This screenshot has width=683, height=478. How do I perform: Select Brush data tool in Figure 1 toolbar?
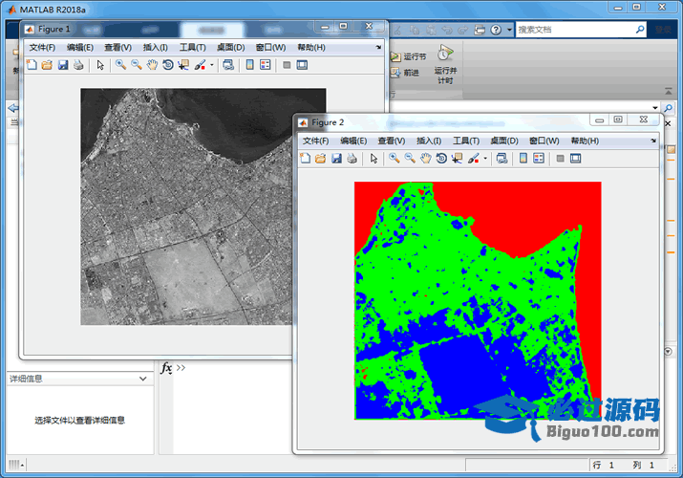pos(200,65)
